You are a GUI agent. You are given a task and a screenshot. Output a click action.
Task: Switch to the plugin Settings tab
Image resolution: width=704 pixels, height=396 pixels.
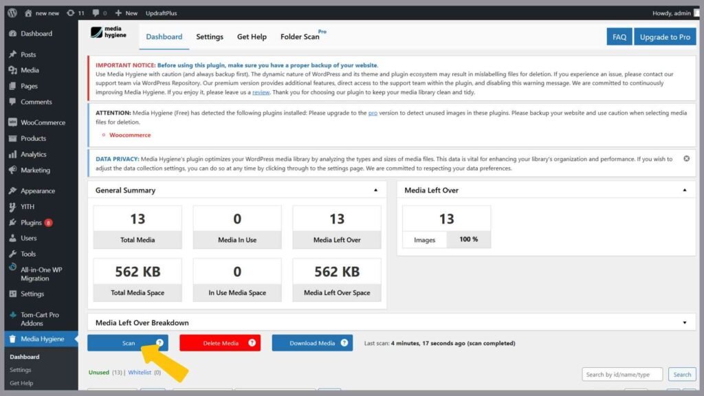pos(209,37)
